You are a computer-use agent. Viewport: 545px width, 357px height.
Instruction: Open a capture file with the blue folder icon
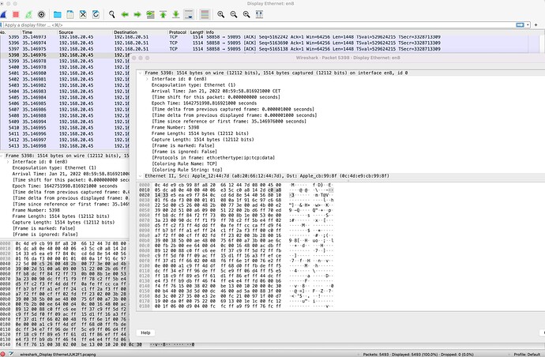coord(58,14)
